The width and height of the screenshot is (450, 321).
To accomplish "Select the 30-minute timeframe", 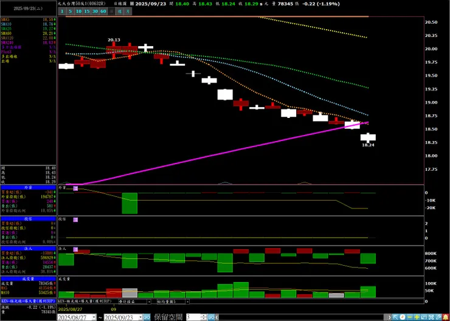I will pos(95,12).
